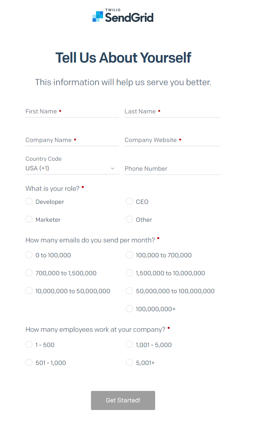Screen dimensions: 274x431
Task: Pick the Marketer role option
Action: point(29,219)
